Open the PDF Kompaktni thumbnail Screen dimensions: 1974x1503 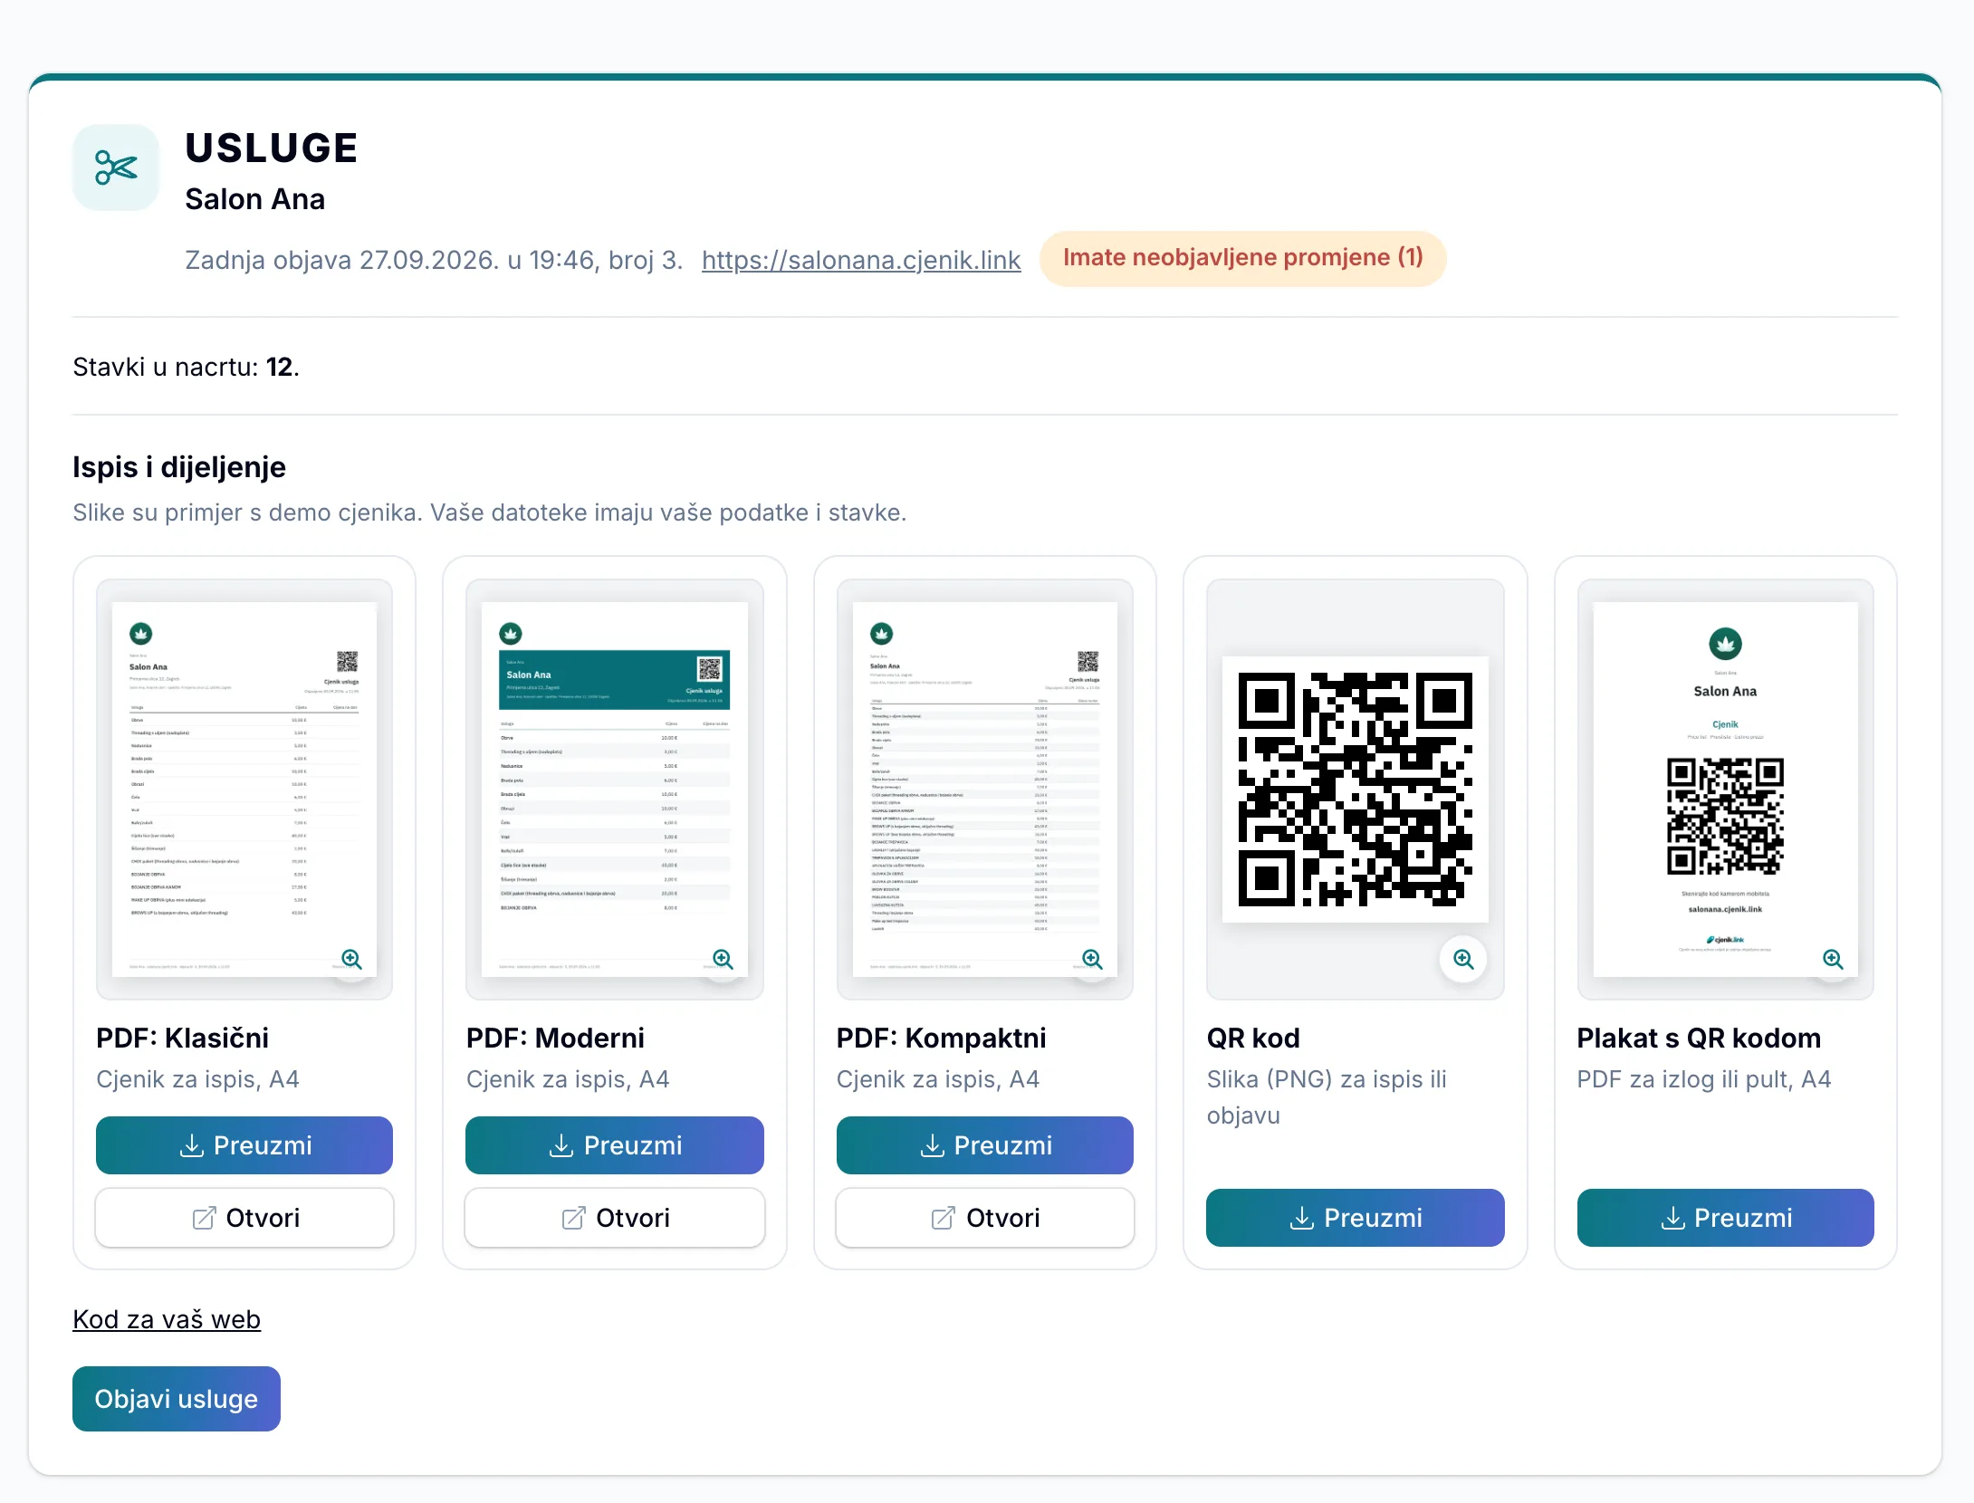(x=985, y=789)
